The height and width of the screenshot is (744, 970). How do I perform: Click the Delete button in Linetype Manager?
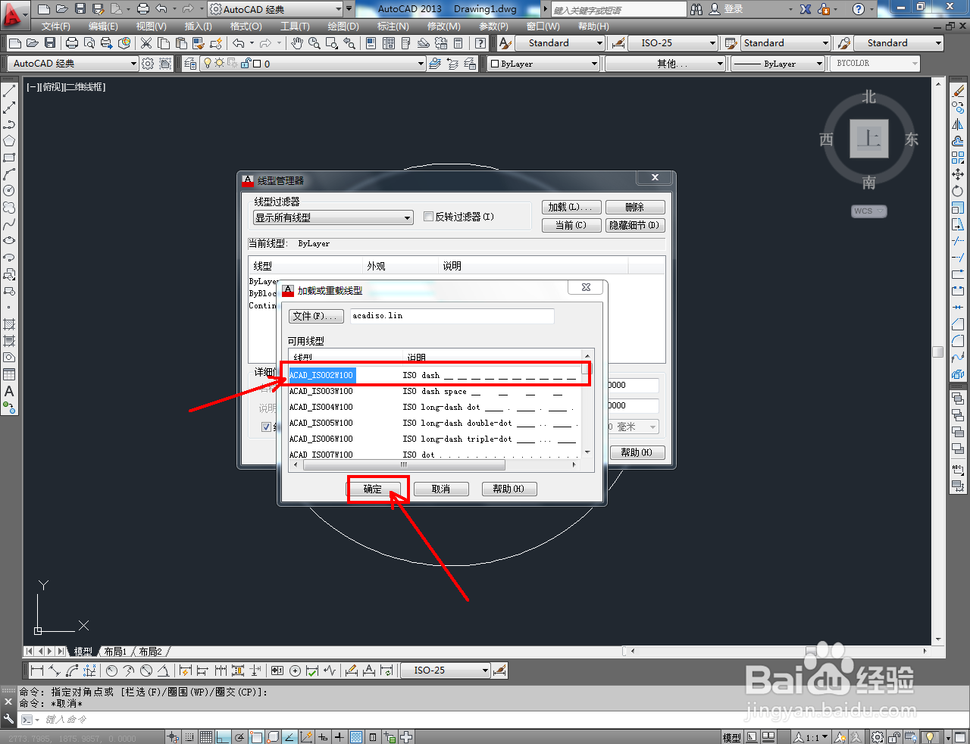tap(635, 207)
